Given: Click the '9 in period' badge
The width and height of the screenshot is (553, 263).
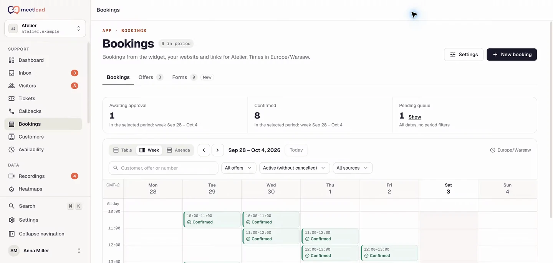Looking at the screenshot, I should pos(176,44).
